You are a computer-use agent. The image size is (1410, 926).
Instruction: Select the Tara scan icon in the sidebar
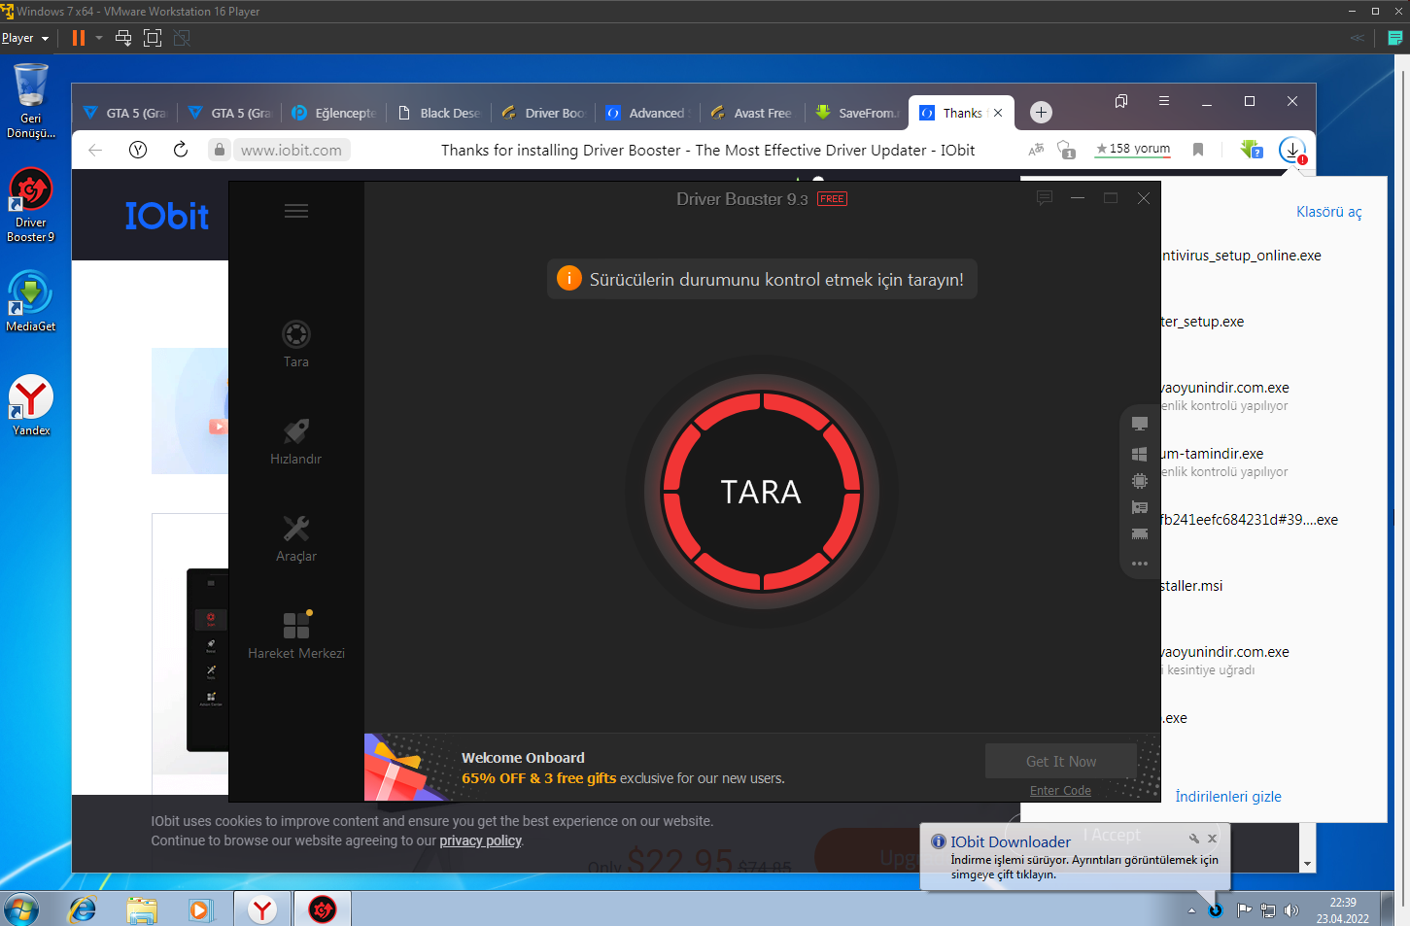pyautogui.click(x=296, y=345)
